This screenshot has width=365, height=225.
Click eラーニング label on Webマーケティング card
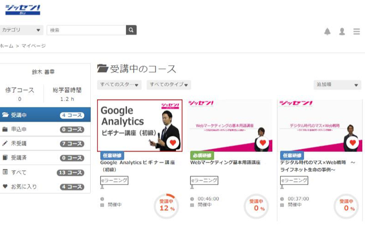(204, 180)
